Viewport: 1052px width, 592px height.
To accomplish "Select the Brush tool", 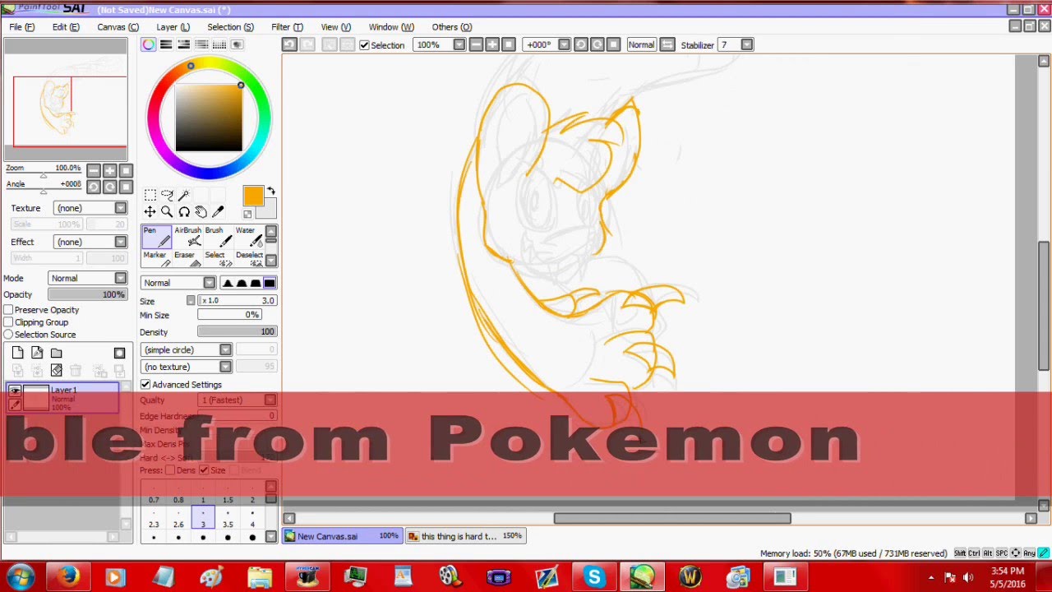I will [x=218, y=237].
